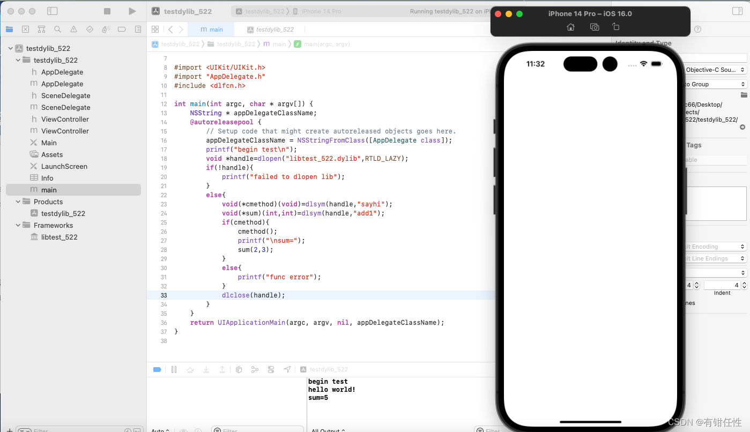The width and height of the screenshot is (750, 432).
Task: Click the Simulate Location icon
Action: [287, 369]
